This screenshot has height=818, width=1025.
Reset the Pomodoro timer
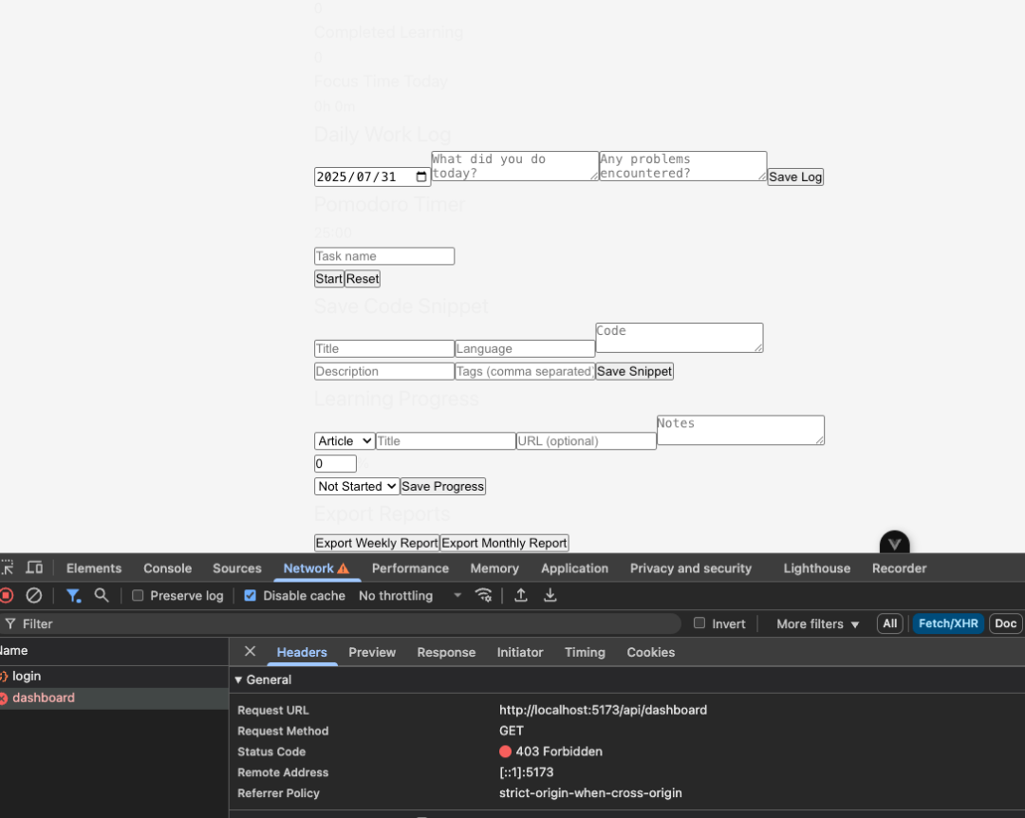pos(363,279)
